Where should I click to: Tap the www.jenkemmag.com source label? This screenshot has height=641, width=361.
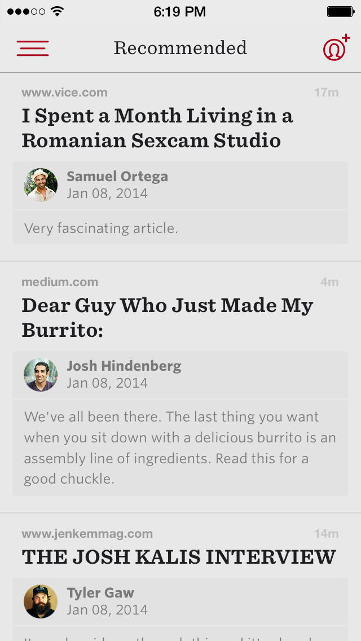coord(87,534)
